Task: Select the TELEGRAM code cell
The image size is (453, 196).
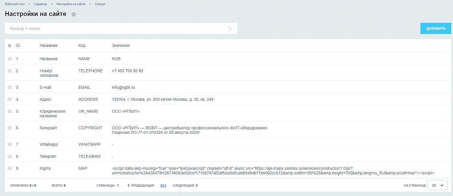Action: pos(89,156)
